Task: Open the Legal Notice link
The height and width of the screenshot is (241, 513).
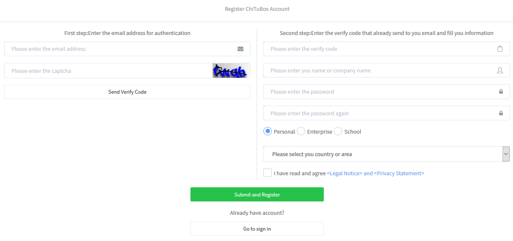Action: [344, 173]
